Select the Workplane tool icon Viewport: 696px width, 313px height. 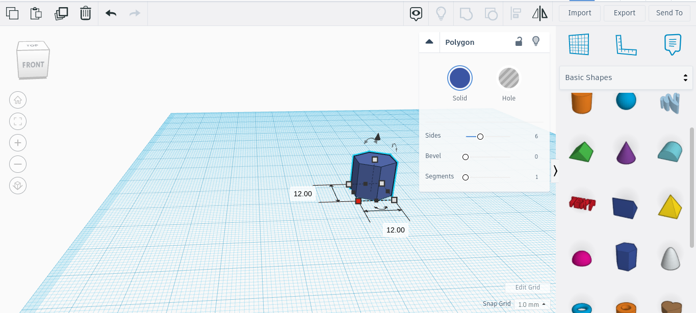(579, 44)
